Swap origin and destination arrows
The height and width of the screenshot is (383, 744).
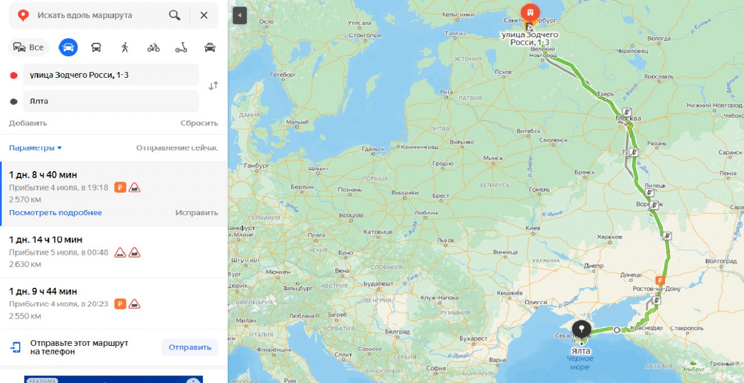point(213,85)
